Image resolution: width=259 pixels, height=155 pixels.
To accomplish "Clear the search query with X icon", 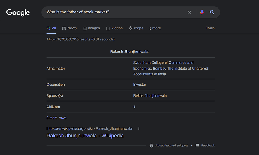I will tap(190, 12).
